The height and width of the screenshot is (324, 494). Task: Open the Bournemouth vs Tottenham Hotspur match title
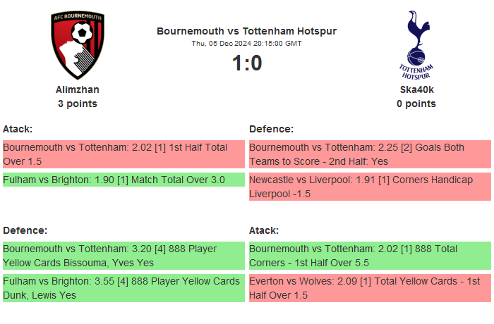click(x=246, y=31)
